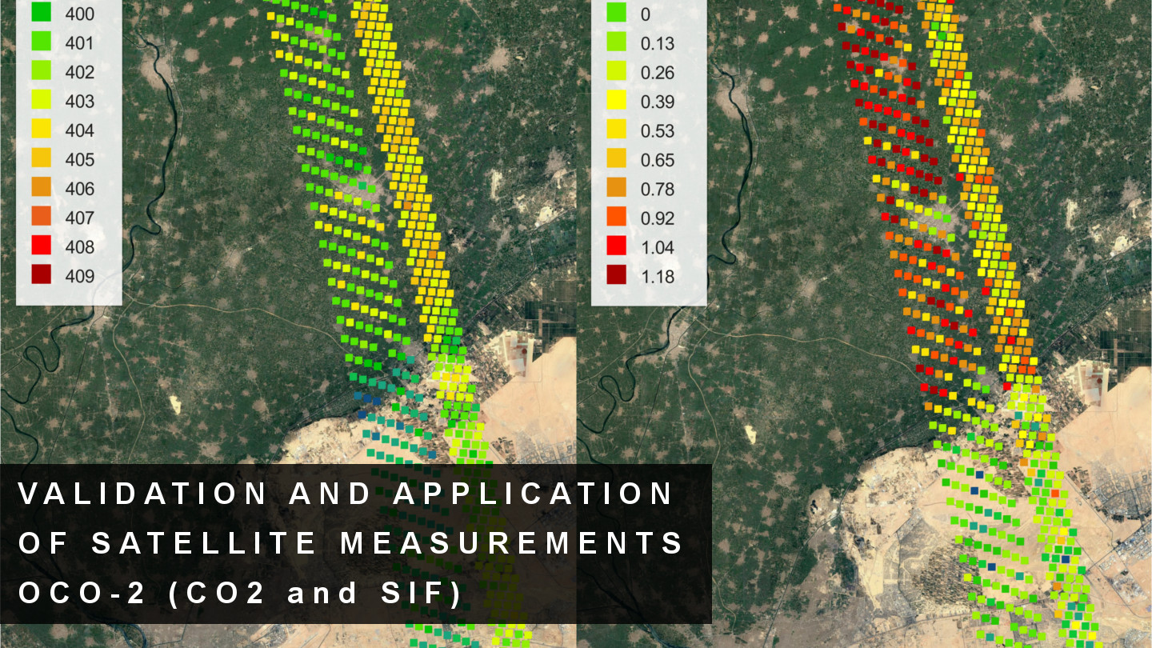Click the 0.65 legend swatch
Viewport: 1152px width, 648px height.
[x=616, y=159]
